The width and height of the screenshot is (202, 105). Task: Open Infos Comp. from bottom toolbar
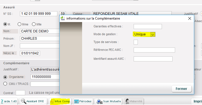pyautogui.click(x=60, y=101)
